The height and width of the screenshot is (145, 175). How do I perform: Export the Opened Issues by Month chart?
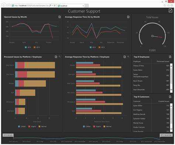pyautogui.click(x=59, y=17)
